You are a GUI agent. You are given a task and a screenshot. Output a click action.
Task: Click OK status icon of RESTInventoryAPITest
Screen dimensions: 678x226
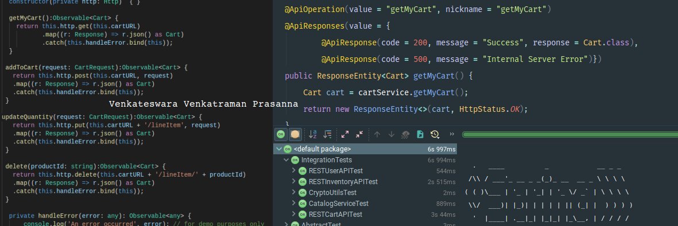point(302,181)
